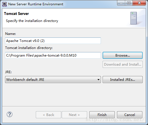Click "Specify the installation directory" text
Image resolution: width=148 pixels, height=125 pixels.
tap(32, 21)
